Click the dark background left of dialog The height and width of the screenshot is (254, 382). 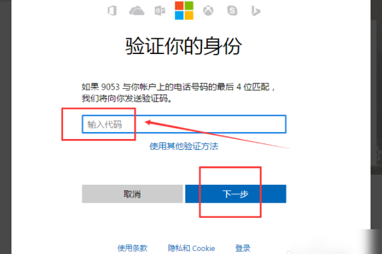click(5, 127)
